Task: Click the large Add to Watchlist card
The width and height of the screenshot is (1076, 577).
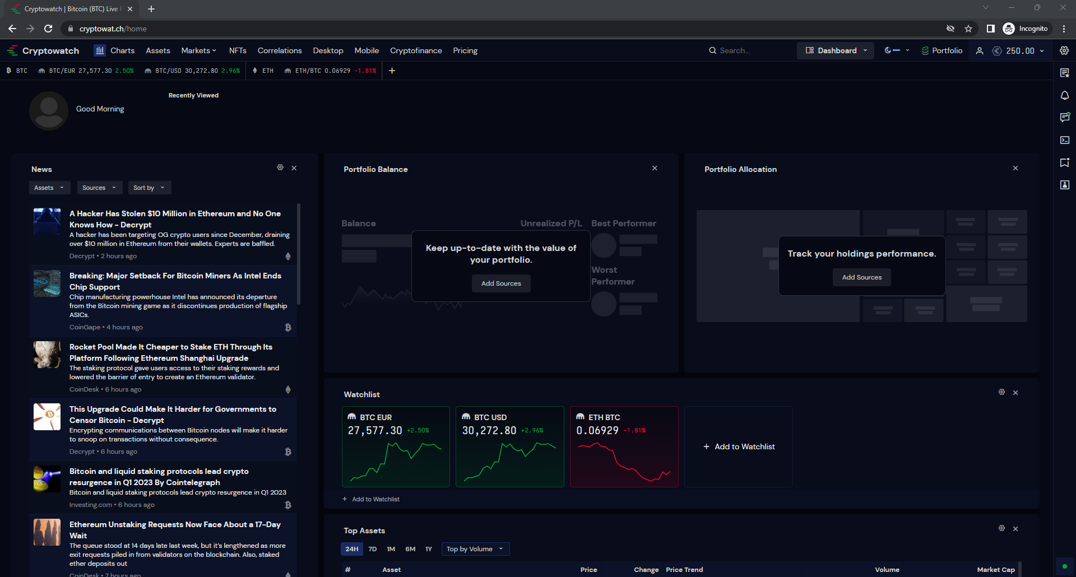Action: point(739,446)
